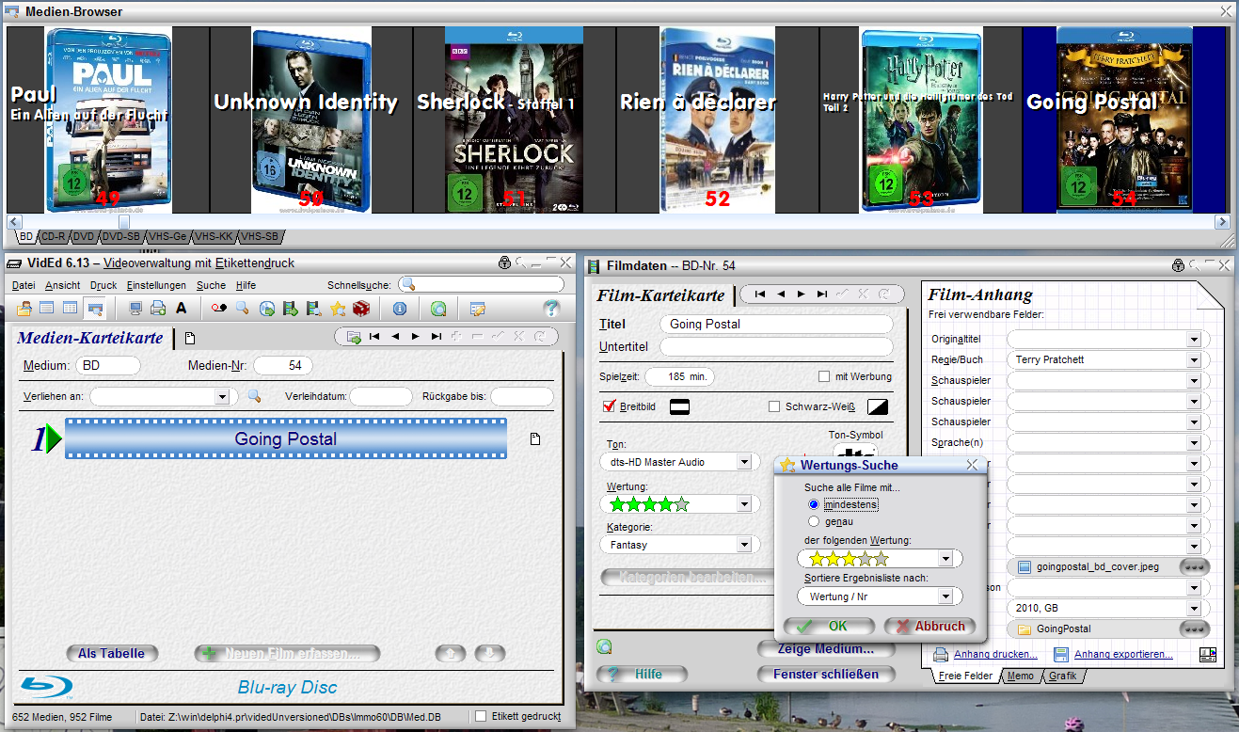This screenshot has height=732, width=1239.
Task: Click the question mark help icon in VidEd toolbar
Action: pyautogui.click(x=551, y=308)
